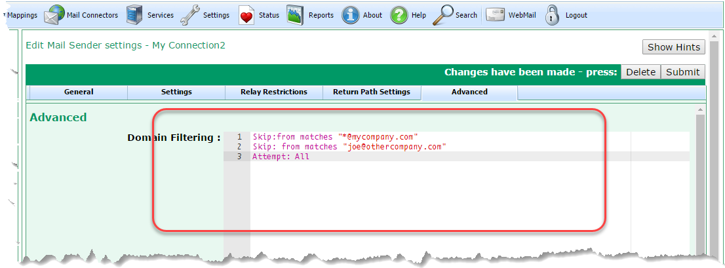The image size is (725, 268).
Task: Click the 'Attempt: All' line
Action: coord(281,157)
